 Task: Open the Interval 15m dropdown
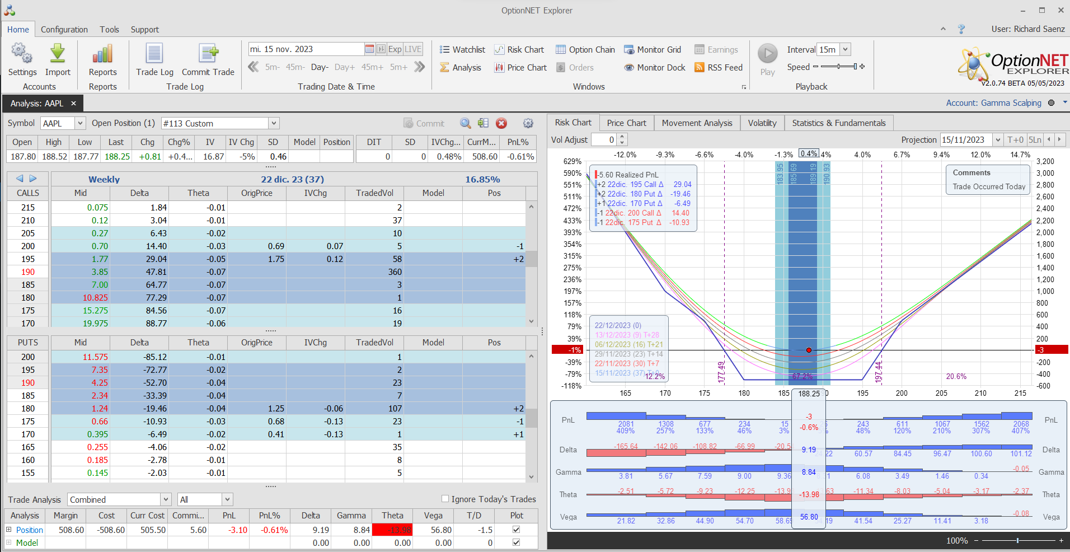845,49
